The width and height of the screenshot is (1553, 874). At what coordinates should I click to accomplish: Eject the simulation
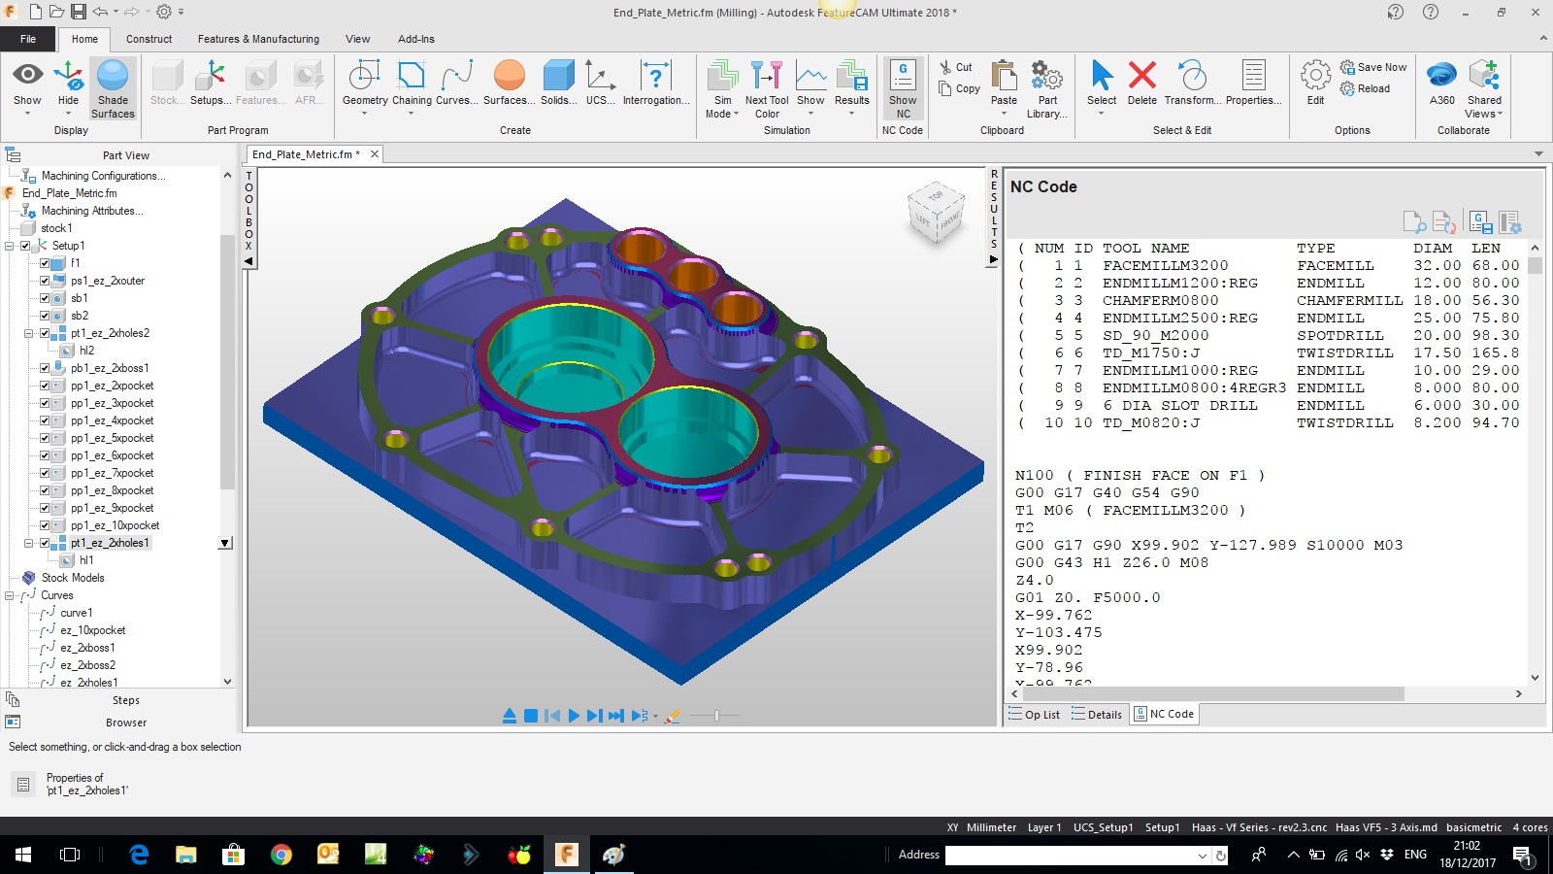coord(510,716)
